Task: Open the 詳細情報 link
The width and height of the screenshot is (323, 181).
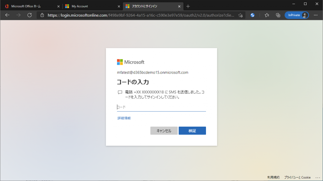Action: [x=124, y=118]
